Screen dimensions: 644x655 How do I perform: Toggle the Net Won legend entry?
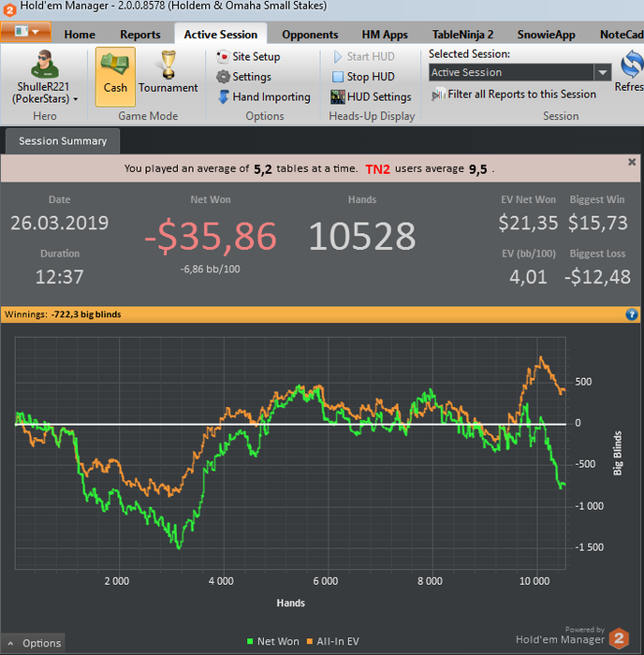273,641
